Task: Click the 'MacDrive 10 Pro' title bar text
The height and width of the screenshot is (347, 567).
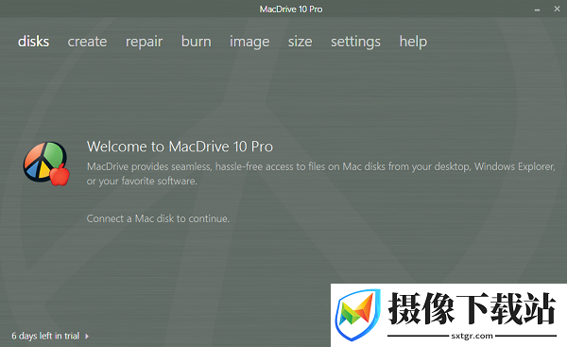Action: point(291,9)
